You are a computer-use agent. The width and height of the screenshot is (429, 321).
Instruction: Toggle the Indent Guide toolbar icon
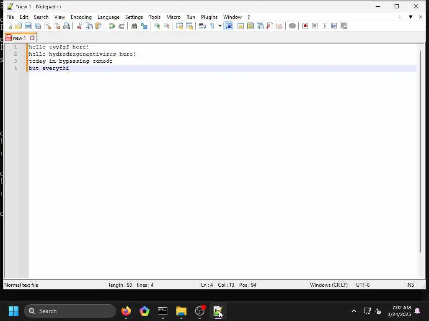pyautogui.click(x=228, y=26)
